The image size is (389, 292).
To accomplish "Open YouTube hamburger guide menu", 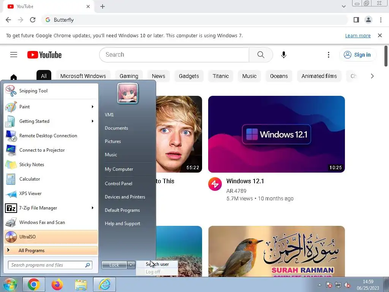I will (x=14, y=55).
